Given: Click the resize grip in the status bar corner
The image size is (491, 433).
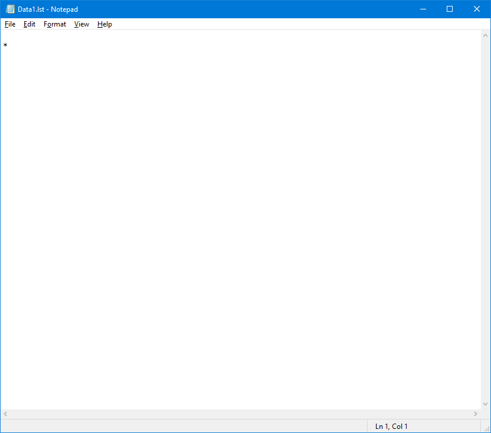Looking at the screenshot, I should click(486, 428).
